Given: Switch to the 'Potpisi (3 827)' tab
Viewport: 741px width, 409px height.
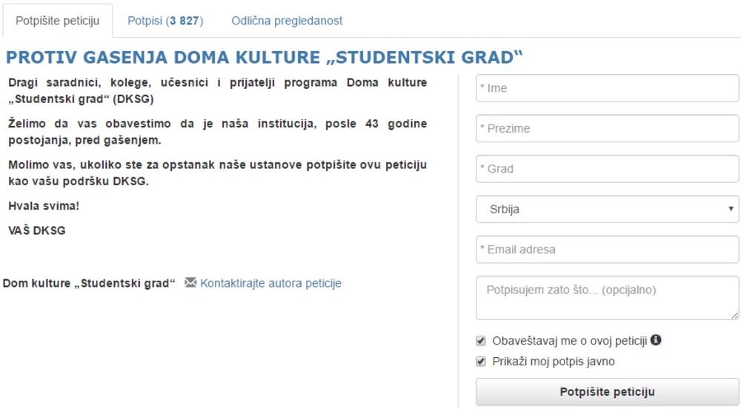Looking at the screenshot, I should tap(165, 21).
